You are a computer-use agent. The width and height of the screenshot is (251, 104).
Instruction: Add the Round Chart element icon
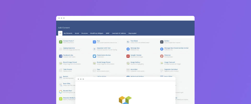coord(61,92)
